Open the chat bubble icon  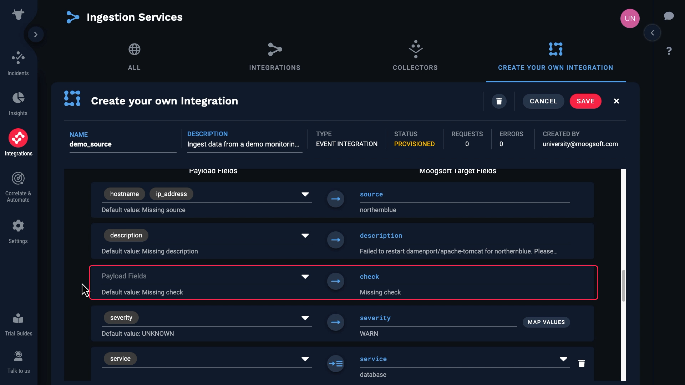669,16
